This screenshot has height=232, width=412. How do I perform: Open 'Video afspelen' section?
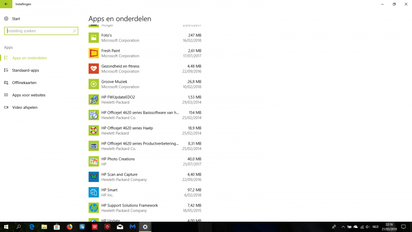[25, 107]
